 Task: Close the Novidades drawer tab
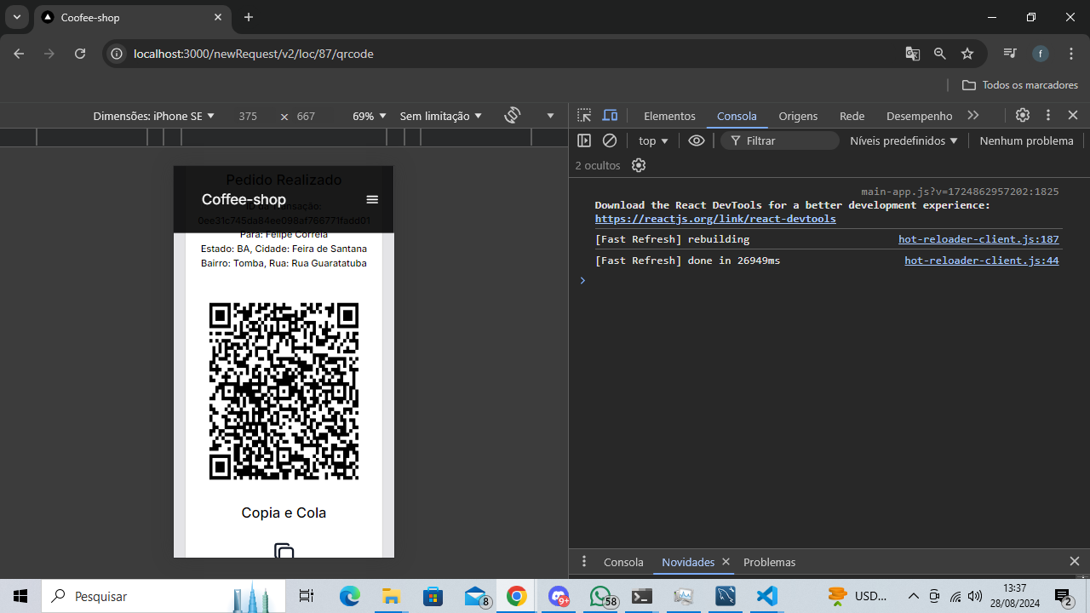[726, 562]
